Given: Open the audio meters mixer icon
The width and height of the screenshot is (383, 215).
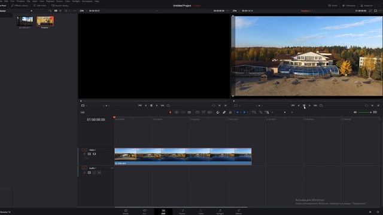Looking at the screenshot, I should [x=375, y=112].
